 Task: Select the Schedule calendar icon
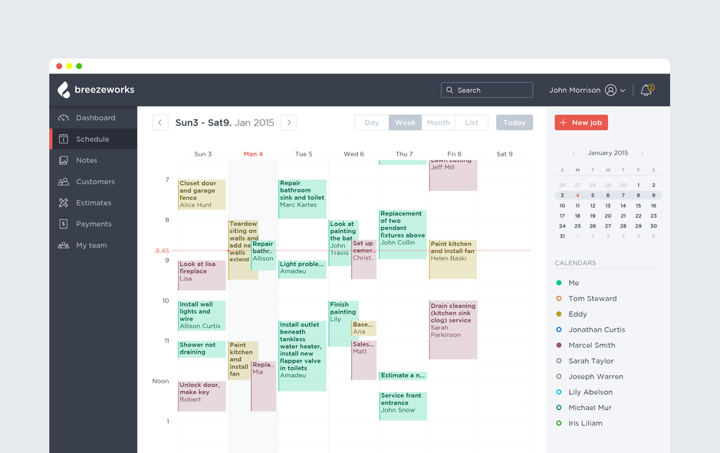click(x=64, y=139)
